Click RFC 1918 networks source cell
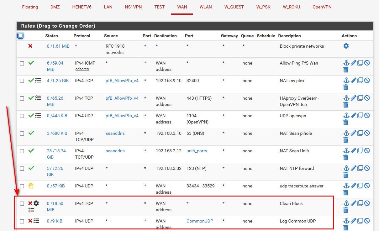379x231 pixels. tap(115, 49)
